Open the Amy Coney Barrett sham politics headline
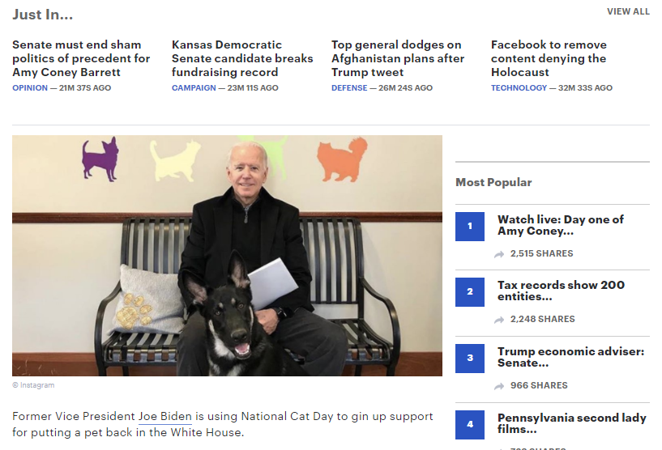This screenshot has height=450, width=662. tap(81, 58)
